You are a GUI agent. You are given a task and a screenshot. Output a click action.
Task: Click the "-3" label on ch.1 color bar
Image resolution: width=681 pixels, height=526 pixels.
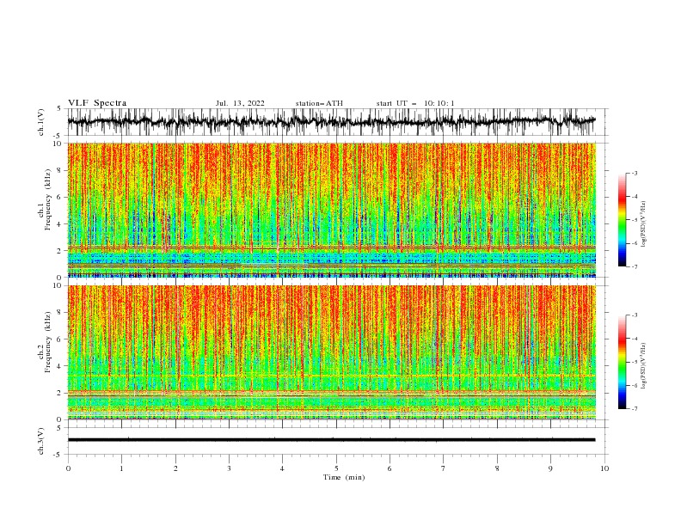(x=635, y=173)
